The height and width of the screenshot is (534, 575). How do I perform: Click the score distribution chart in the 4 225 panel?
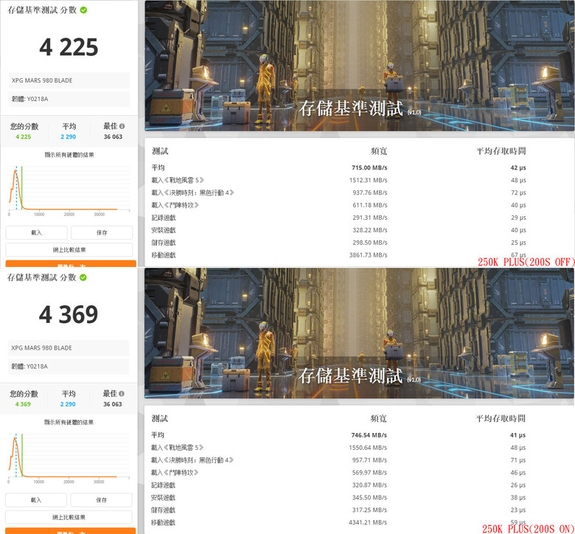[x=69, y=190]
